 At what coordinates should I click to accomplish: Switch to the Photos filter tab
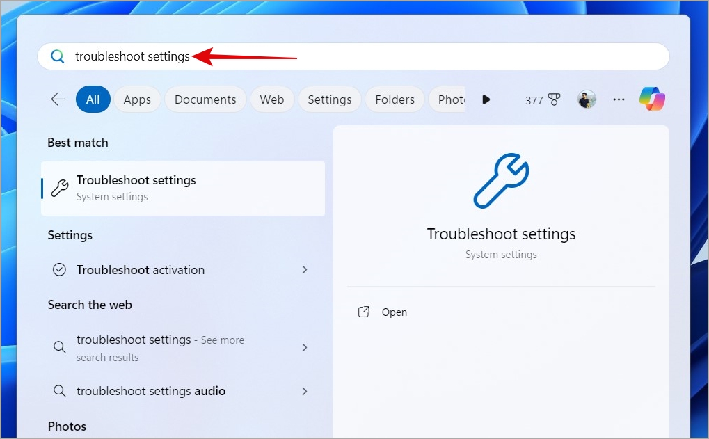(447, 99)
